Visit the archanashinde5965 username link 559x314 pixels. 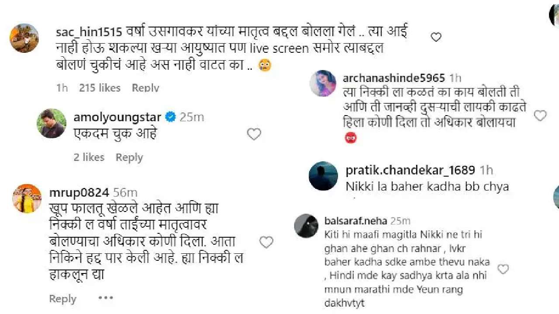[394, 78]
